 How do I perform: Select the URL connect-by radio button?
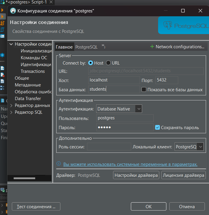coord(108,63)
